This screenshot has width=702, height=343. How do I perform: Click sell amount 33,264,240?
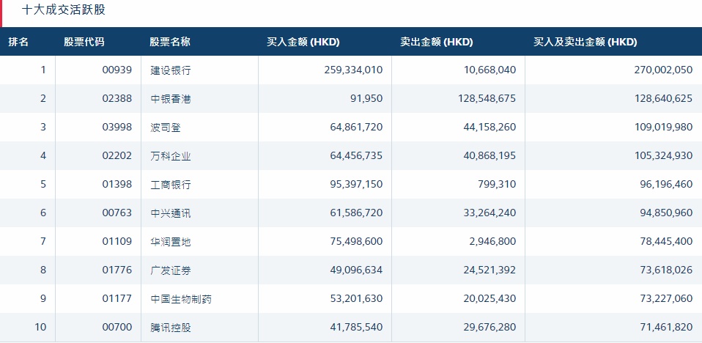(489, 213)
